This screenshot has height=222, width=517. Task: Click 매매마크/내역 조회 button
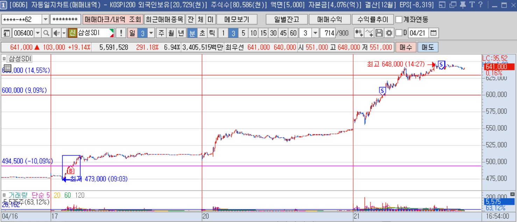pos(113,19)
